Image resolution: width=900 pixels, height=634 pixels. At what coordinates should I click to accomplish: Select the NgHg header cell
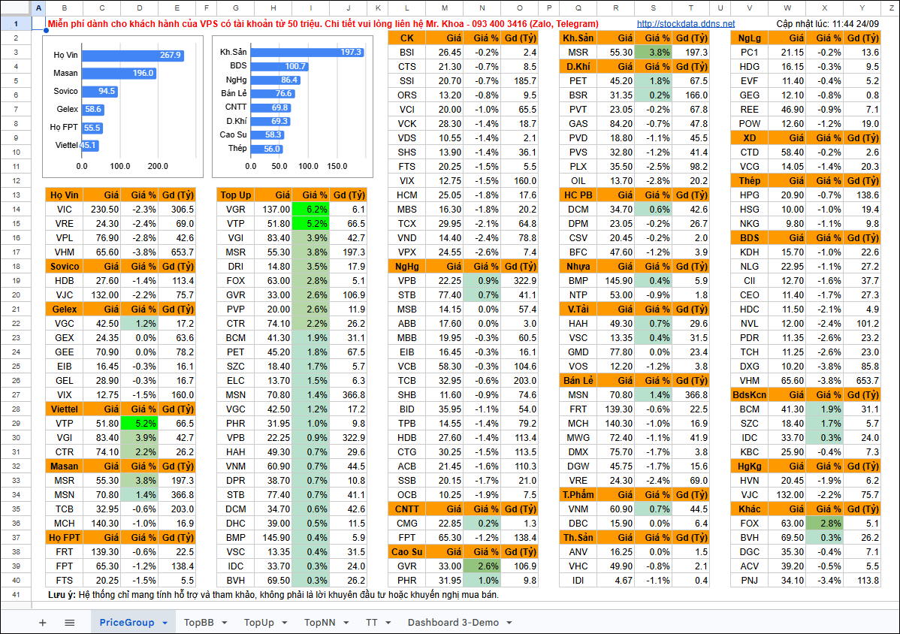[407, 266]
